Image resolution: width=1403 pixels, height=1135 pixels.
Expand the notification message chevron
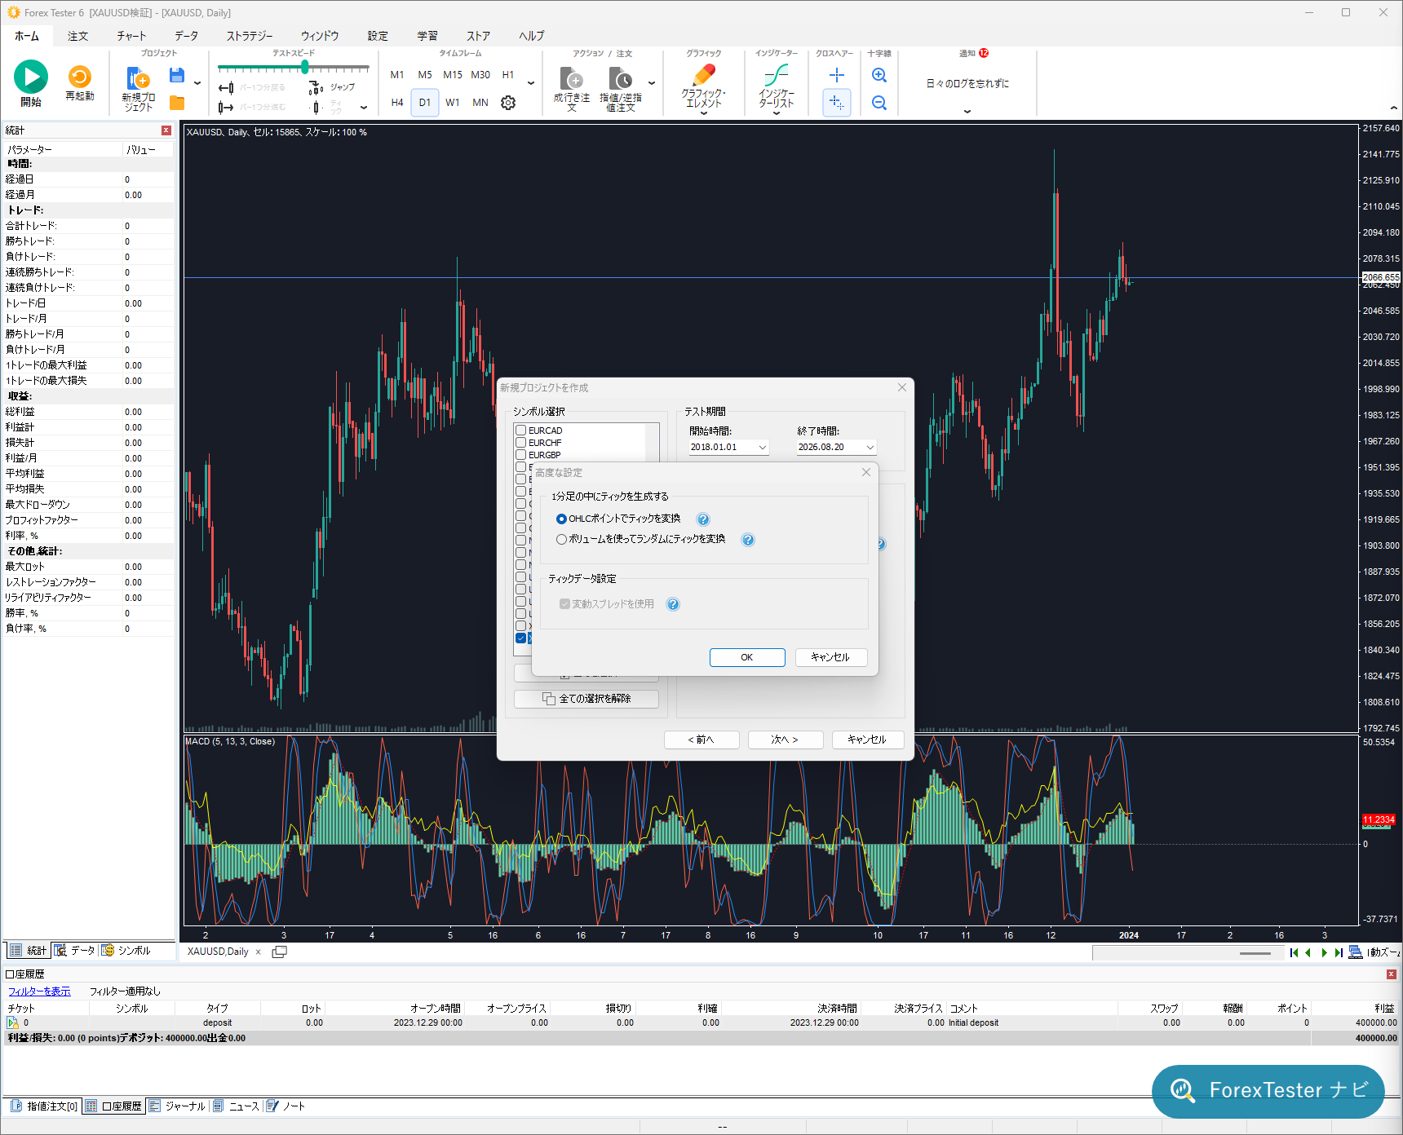[x=967, y=112]
